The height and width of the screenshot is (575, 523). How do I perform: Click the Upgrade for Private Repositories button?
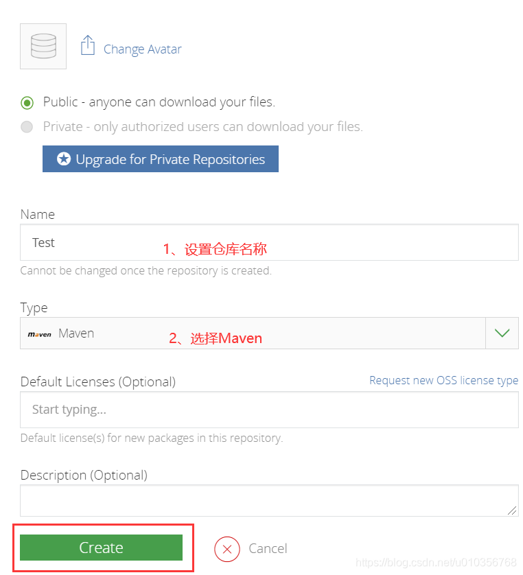[160, 159]
